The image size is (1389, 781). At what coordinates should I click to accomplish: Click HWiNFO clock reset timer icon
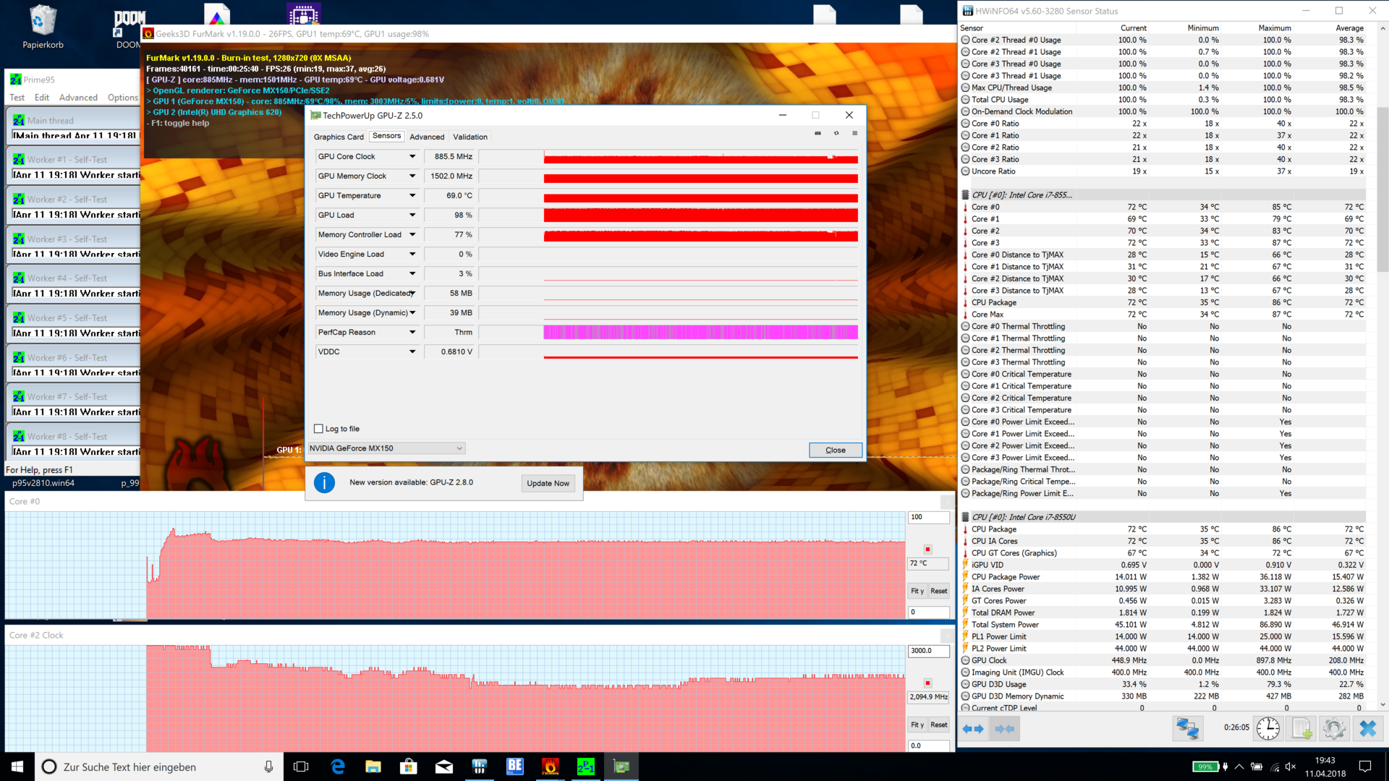tap(1267, 728)
